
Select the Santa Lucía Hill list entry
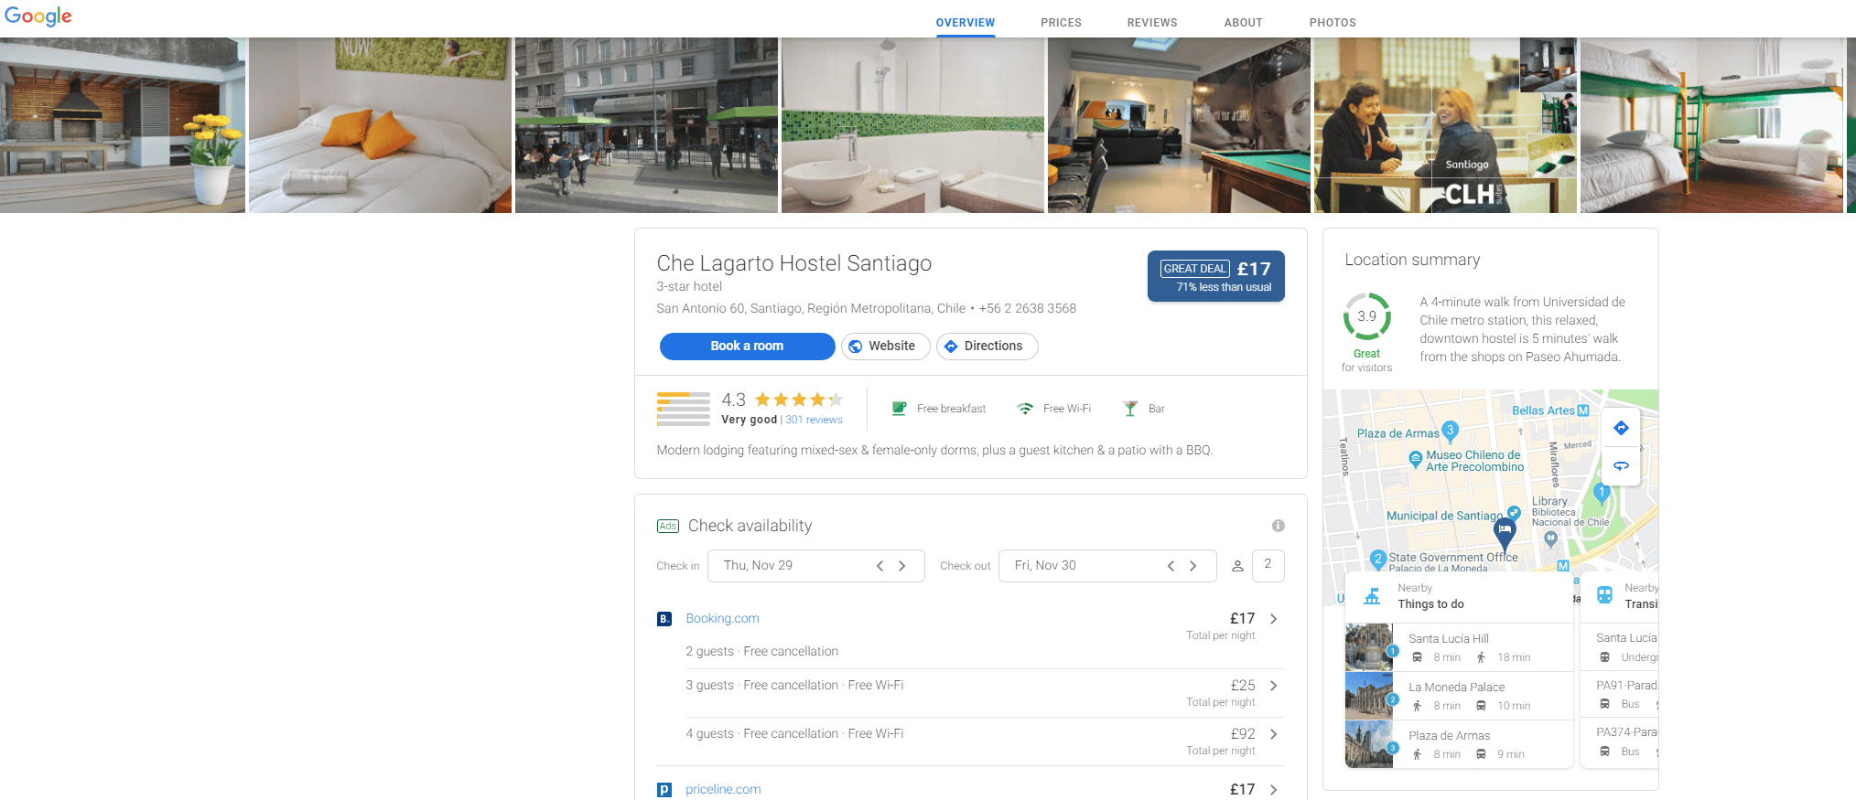[x=1459, y=647]
